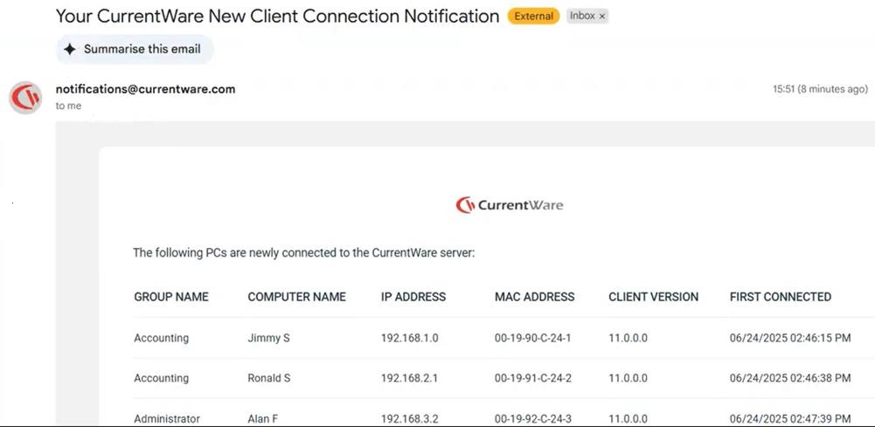The image size is (875, 427).
Task: Select the IP ADDRESS column header
Action: point(413,297)
